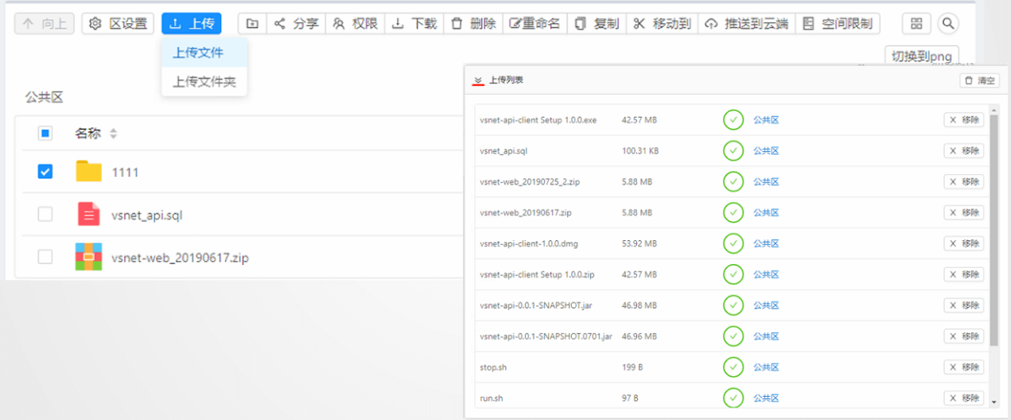Open the 上传 upload dropdown button

pos(192,24)
